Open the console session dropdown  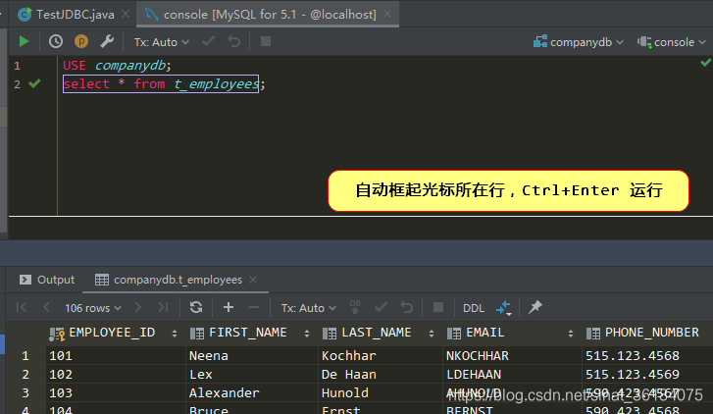(671, 42)
